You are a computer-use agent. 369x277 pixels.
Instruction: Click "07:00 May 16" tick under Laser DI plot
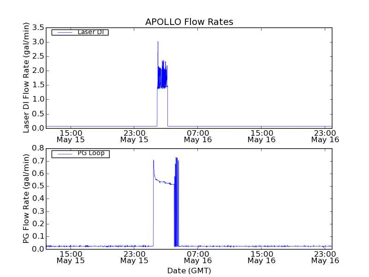tap(198, 136)
